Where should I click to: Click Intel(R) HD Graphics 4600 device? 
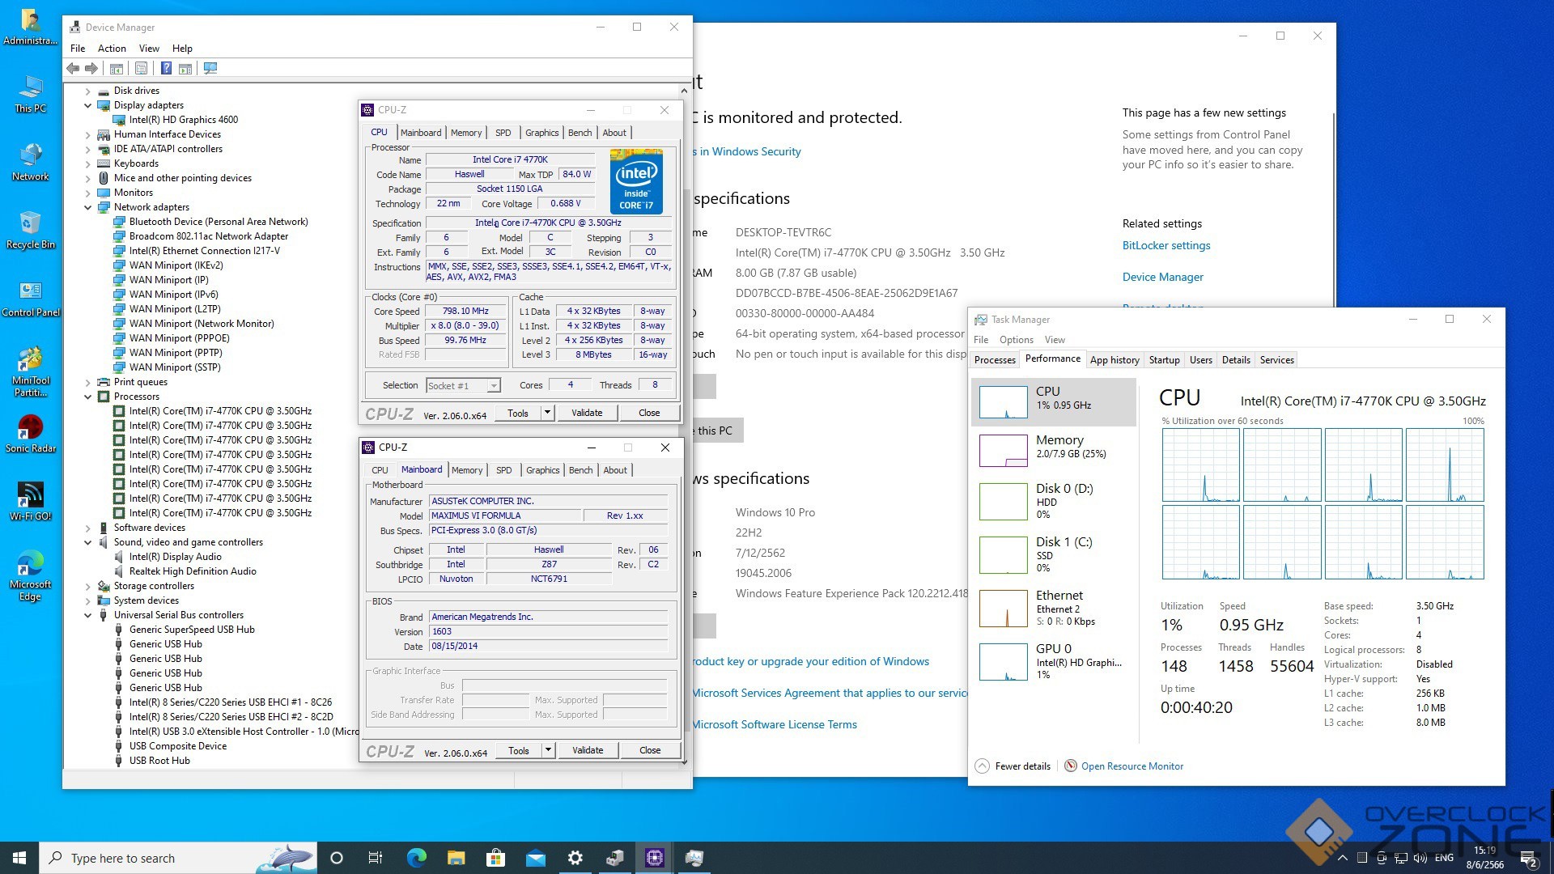tap(183, 120)
